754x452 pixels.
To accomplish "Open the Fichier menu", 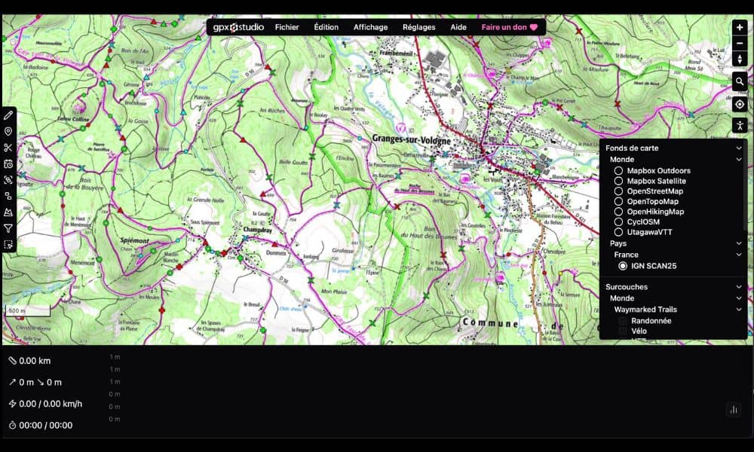I will [287, 27].
